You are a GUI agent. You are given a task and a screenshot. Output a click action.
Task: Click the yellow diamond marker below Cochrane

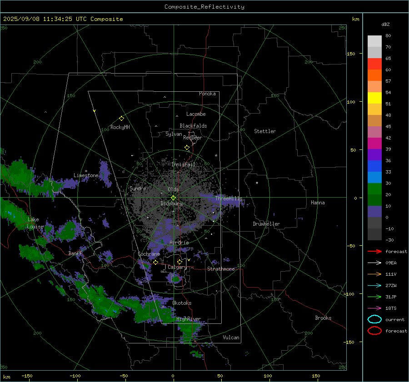pos(156,262)
